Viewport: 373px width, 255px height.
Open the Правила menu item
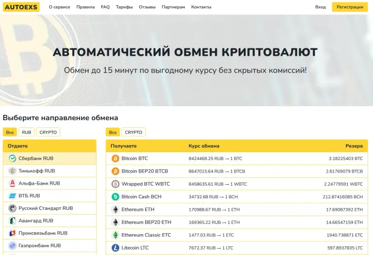coord(85,7)
